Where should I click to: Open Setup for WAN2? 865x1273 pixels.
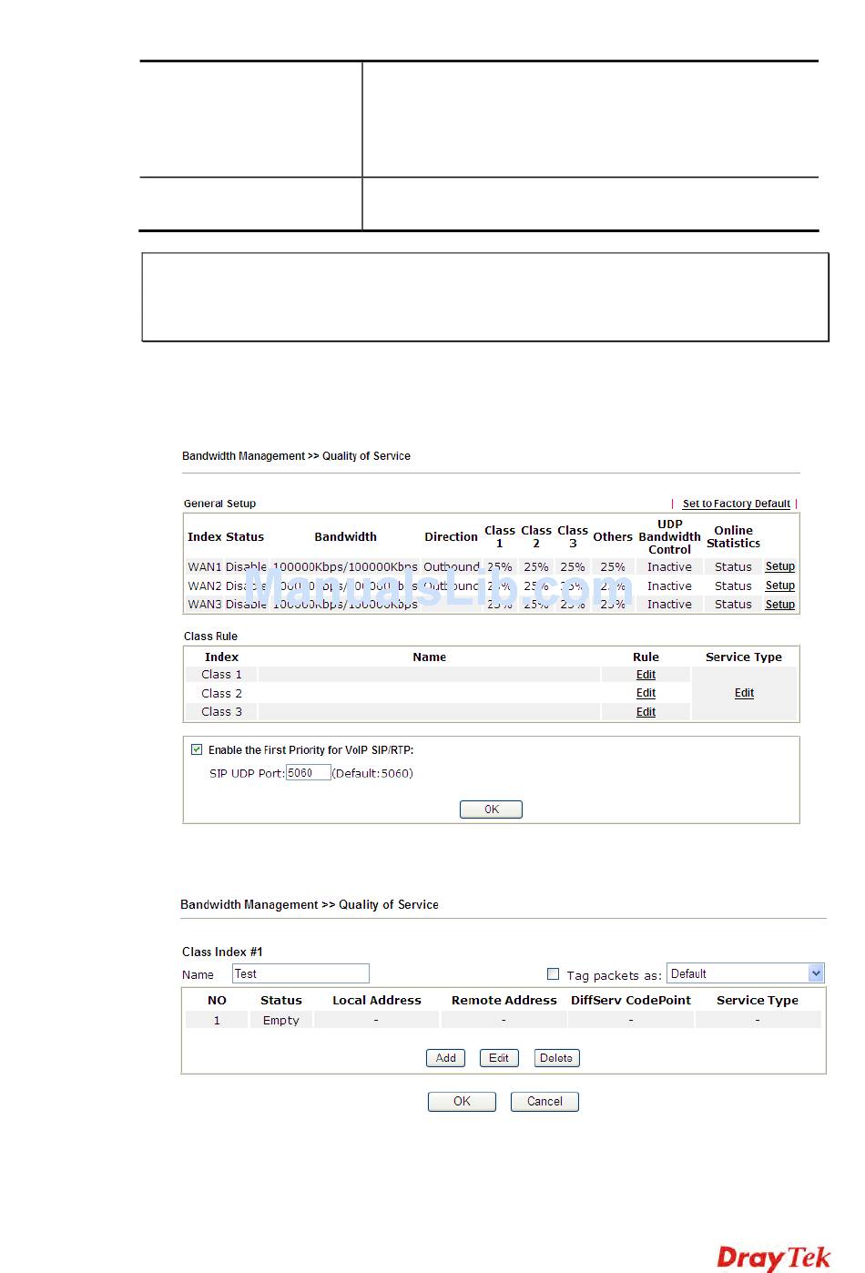point(779,586)
